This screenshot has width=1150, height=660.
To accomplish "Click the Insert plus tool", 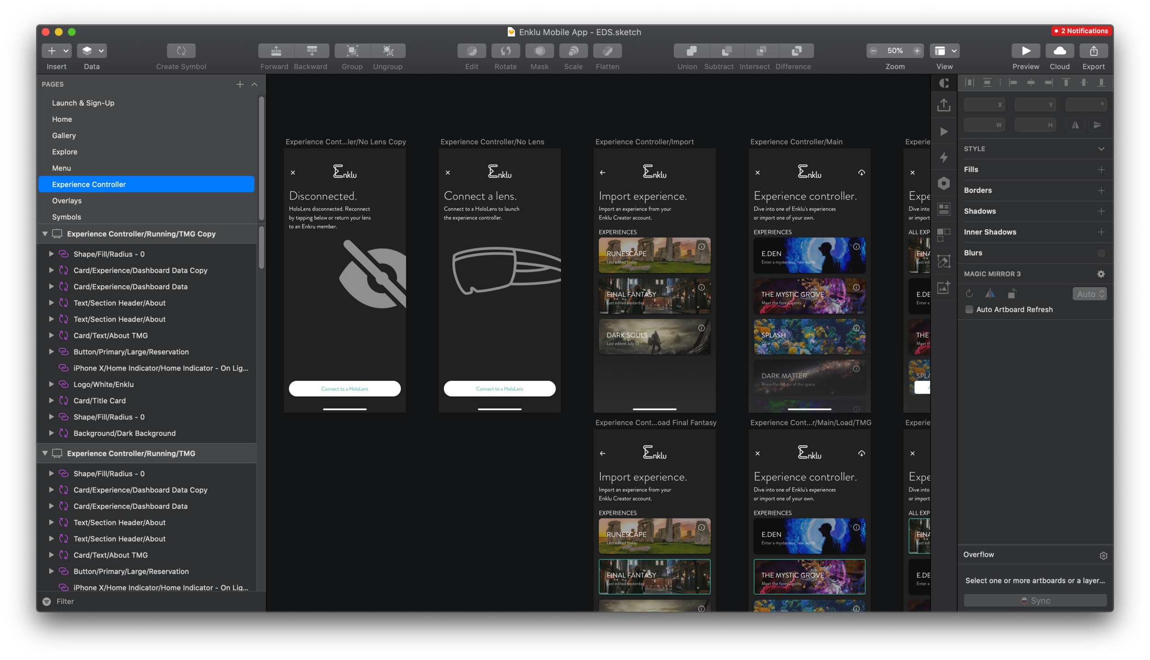I will [52, 51].
